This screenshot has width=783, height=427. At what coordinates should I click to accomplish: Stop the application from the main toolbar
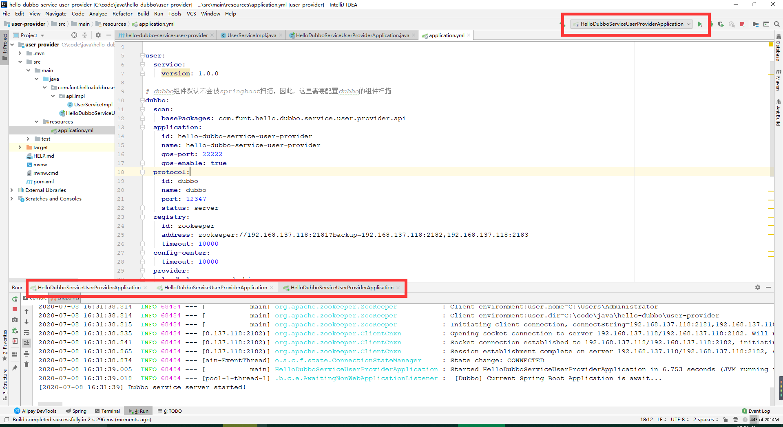[x=742, y=24]
